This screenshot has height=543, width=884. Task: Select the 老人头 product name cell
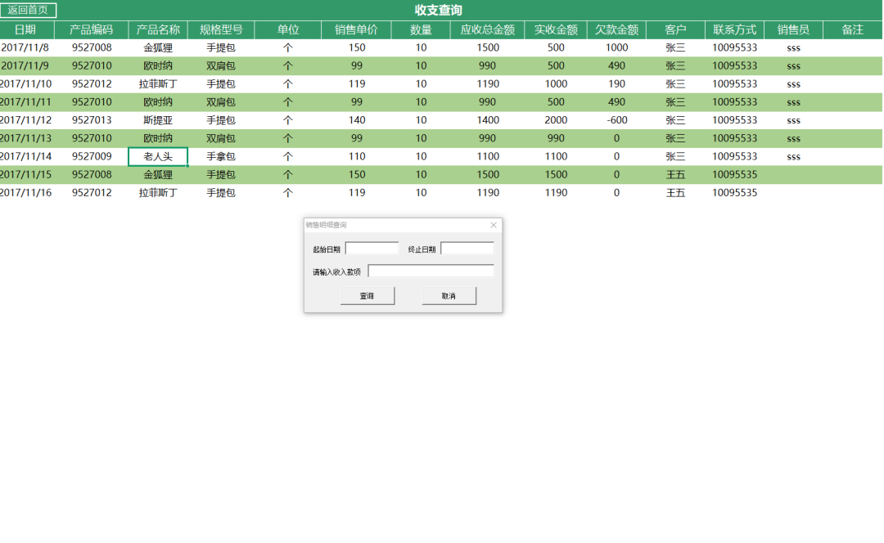point(158,156)
